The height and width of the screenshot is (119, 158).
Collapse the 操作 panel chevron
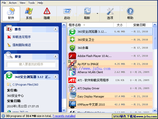[x=56, y=29]
